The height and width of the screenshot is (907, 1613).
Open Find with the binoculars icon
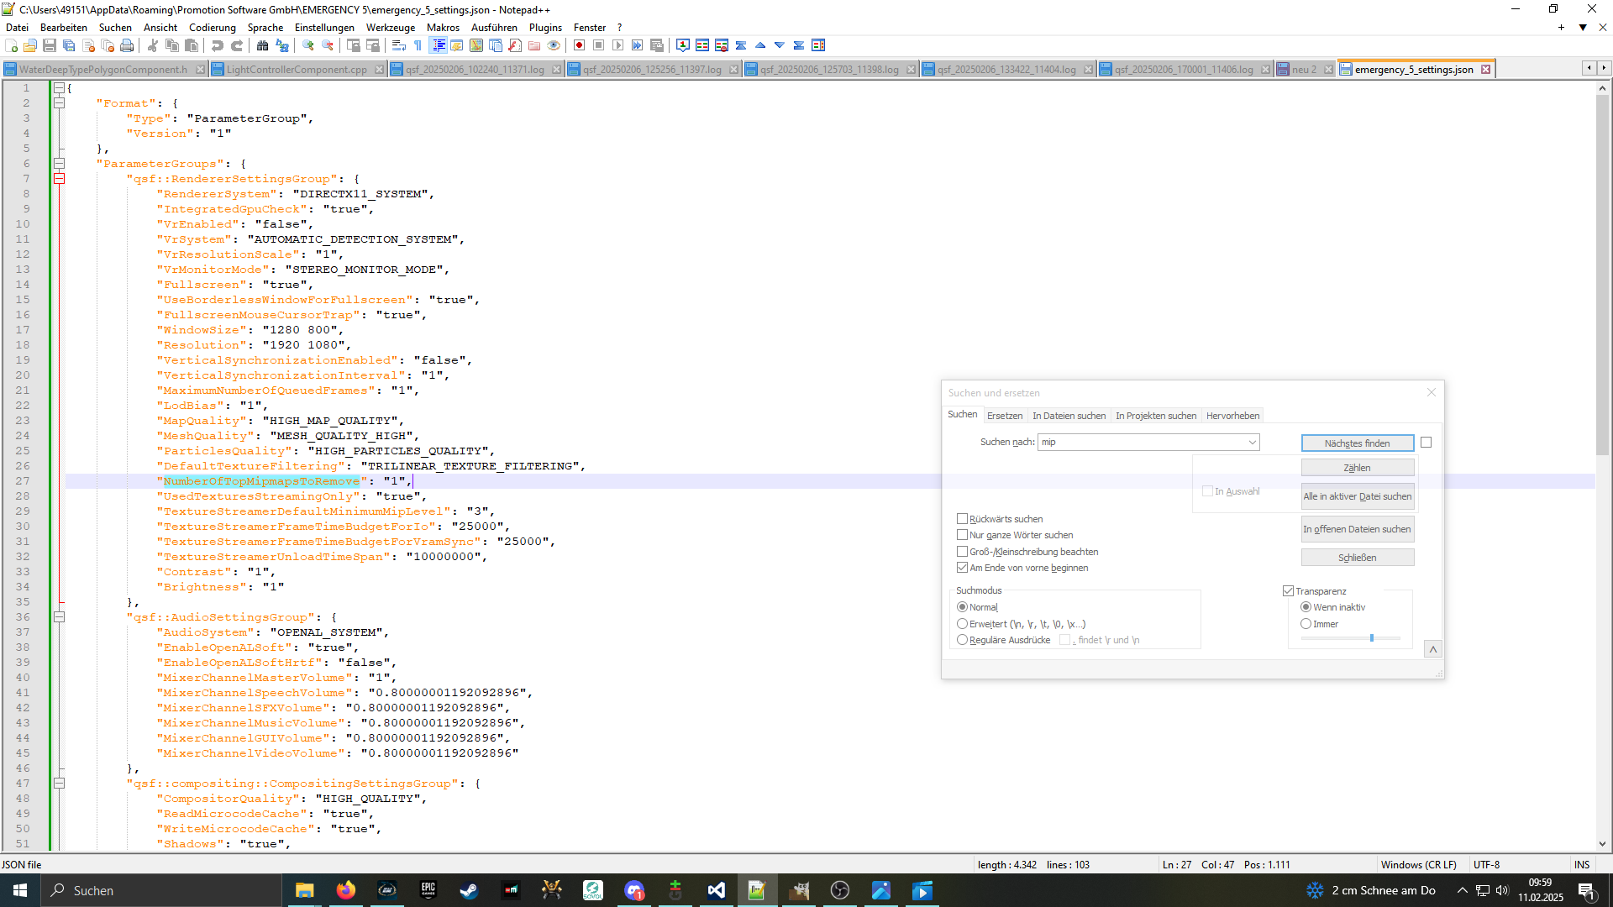263,45
